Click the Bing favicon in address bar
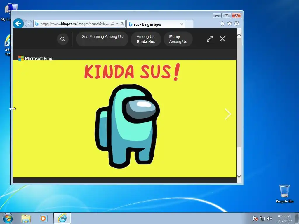This screenshot has width=299, height=224. click(x=37, y=24)
